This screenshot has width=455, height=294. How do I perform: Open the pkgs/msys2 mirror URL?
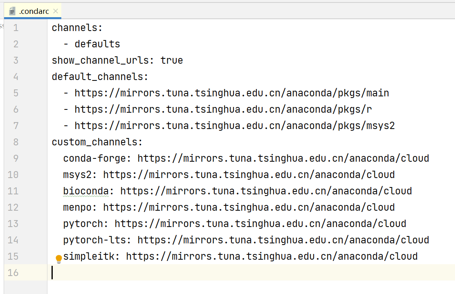235,126
